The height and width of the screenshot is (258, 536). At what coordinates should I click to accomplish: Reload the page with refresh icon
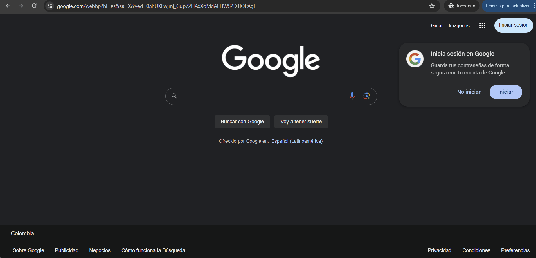click(x=34, y=6)
